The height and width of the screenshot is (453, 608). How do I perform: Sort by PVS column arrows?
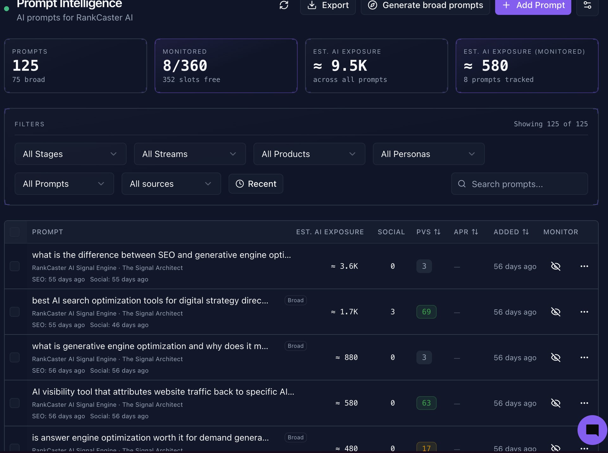pyautogui.click(x=437, y=232)
